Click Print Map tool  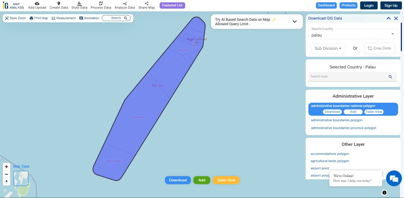tap(39, 18)
